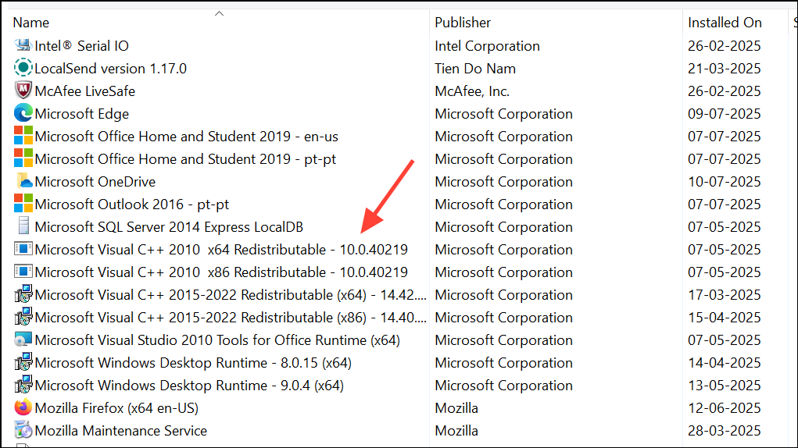Select LocalSend version 1.17.0
Image resolution: width=798 pixels, height=448 pixels.
(x=110, y=68)
